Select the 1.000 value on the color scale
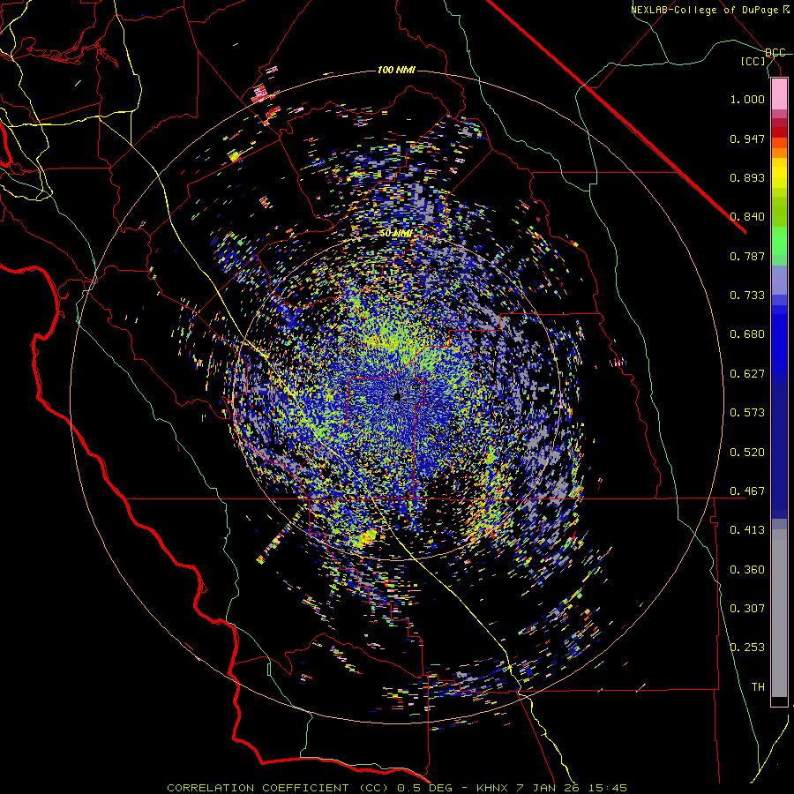 click(x=747, y=99)
